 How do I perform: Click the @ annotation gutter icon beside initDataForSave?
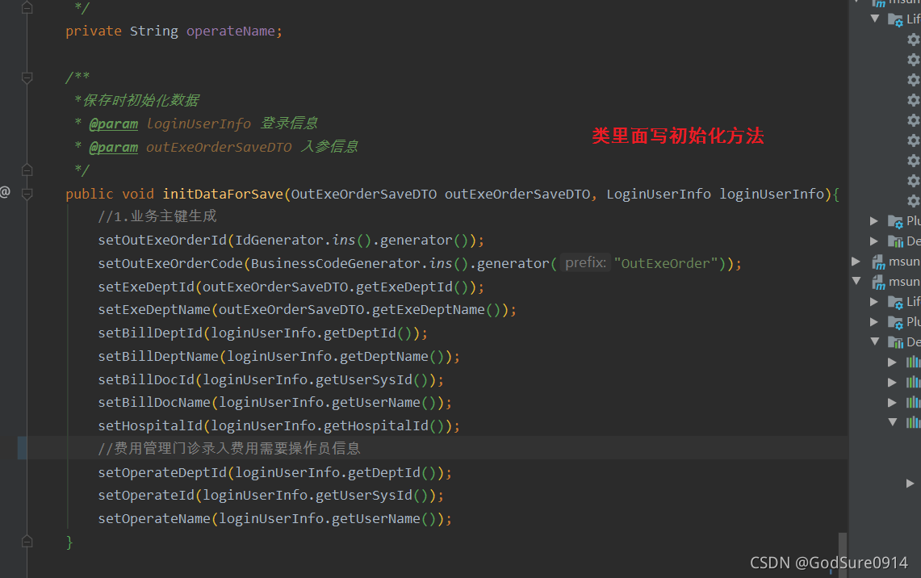(x=5, y=192)
